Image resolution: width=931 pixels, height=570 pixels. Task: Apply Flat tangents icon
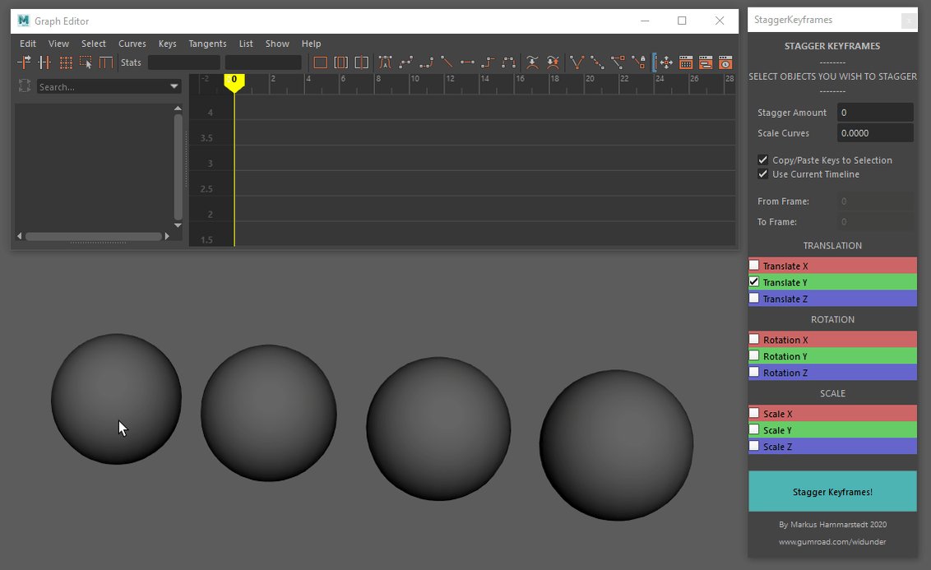tap(467, 63)
